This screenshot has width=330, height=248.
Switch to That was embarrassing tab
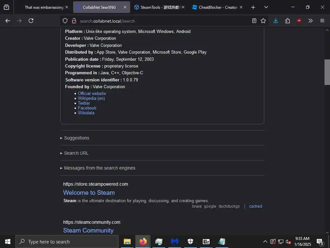click(44, 7)
